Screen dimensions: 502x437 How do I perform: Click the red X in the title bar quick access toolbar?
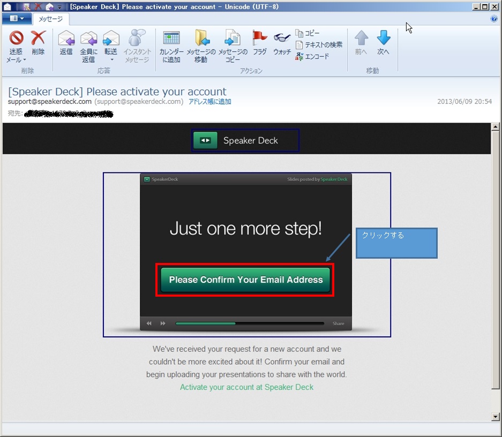point(38,7)
